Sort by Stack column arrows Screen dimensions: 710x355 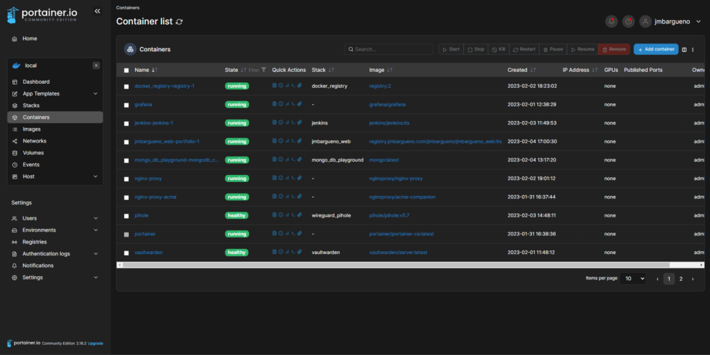(x=331, y=70)
